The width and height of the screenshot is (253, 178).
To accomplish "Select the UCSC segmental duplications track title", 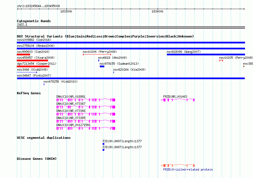I will coord(44,138).
